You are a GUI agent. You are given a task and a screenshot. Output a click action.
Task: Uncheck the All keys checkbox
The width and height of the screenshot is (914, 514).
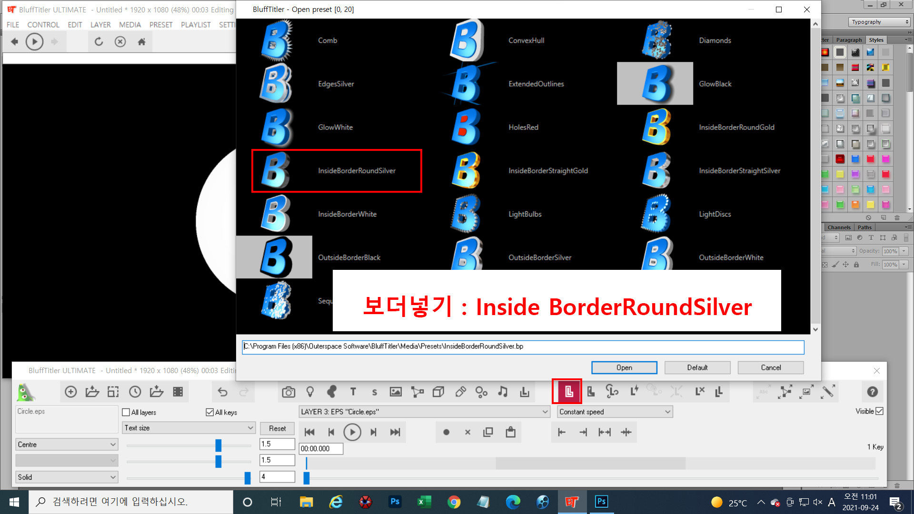(210, 412)
